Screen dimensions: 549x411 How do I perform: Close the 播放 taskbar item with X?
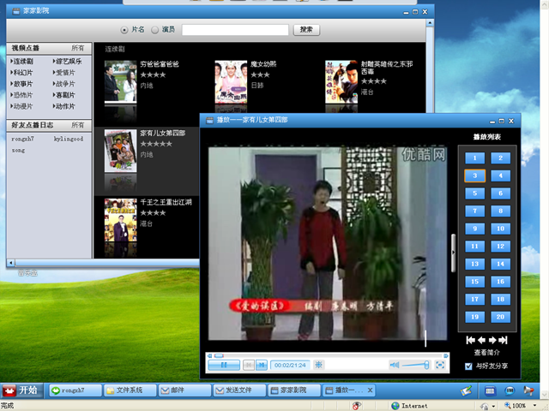coord(370,390)
